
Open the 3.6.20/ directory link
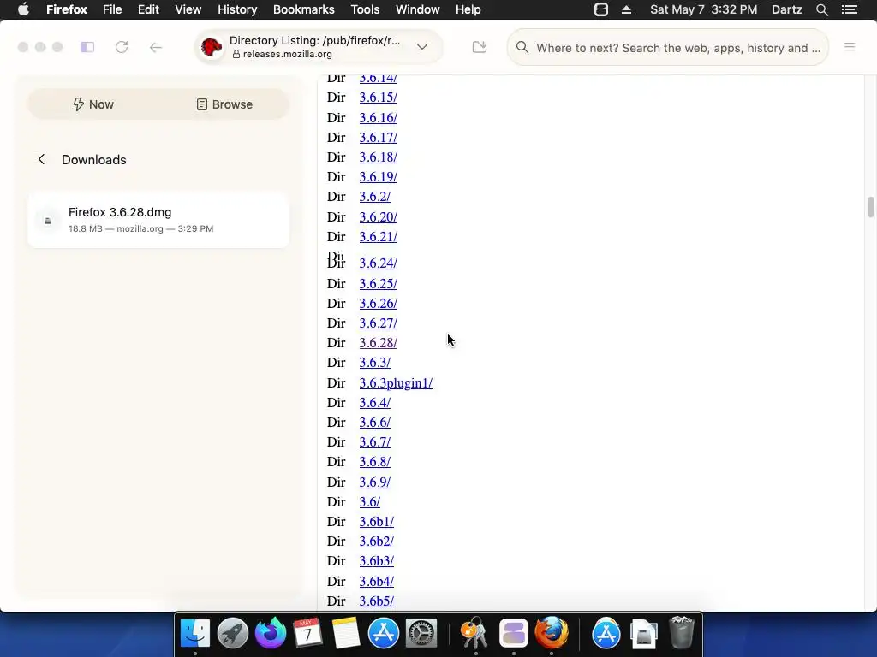click(x=378, y=217)
